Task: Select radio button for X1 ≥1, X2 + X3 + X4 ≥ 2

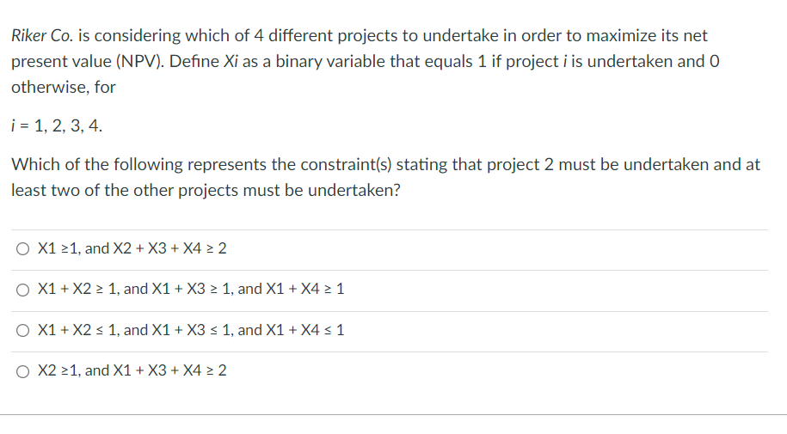Action: click(22, 249)
